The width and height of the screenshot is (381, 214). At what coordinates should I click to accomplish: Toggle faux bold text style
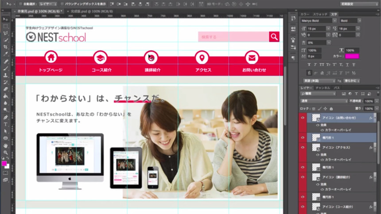(309, 65)
